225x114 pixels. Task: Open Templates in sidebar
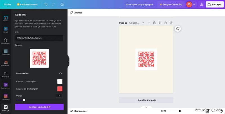(6, 52)
